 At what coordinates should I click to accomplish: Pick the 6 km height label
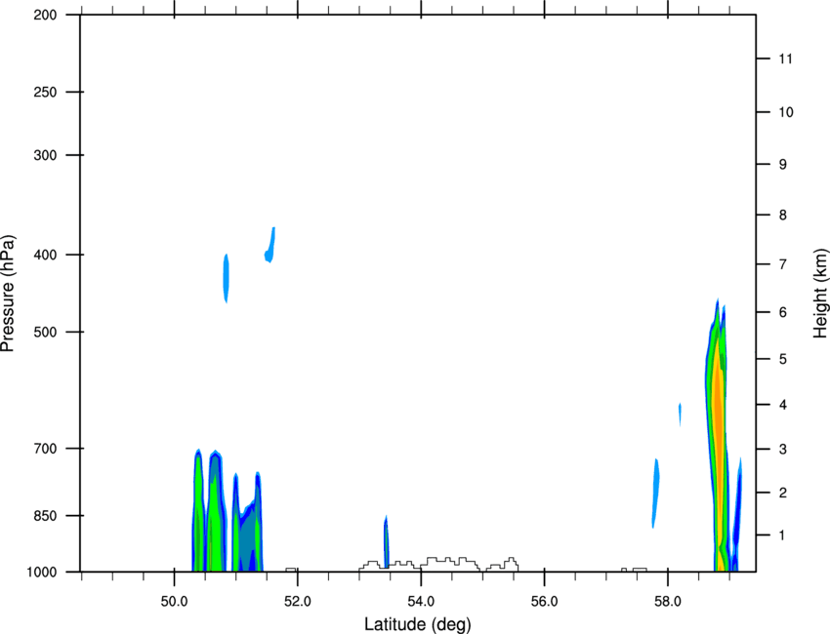(x=783, y=312)
